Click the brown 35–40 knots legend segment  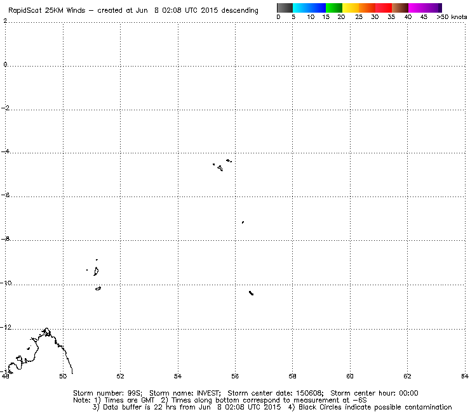400,8
